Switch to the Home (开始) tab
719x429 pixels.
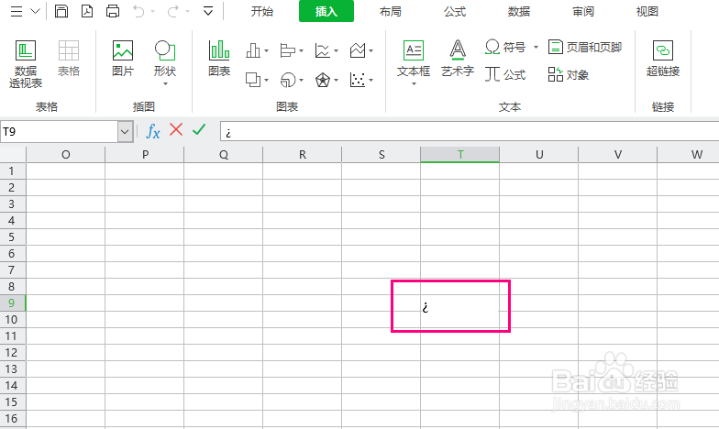[x=262, y=11]
